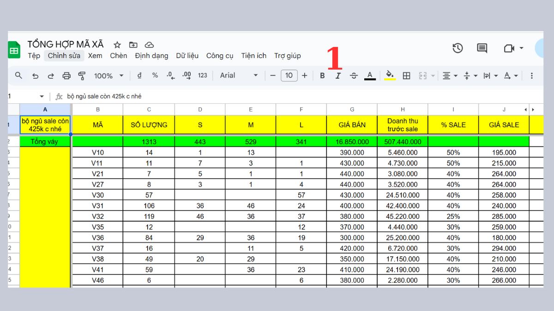Click the formula bar text
Image resolution: width=554 pixels, height=311 pixels.
click(104, 97)
